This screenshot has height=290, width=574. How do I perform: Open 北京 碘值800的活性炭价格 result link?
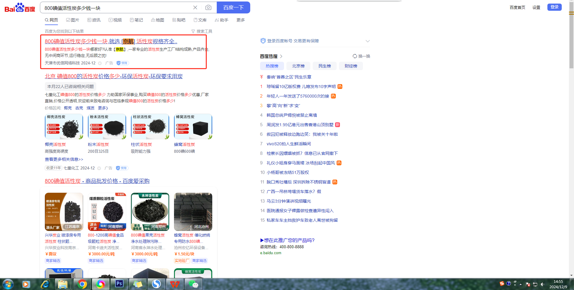click(114, 76)
